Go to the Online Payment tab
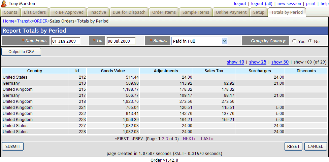Viewport: 329px width, 162px height. point(231,12)
